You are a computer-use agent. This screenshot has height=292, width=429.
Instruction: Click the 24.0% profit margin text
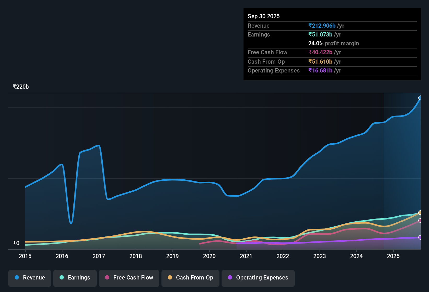[333, 43]
